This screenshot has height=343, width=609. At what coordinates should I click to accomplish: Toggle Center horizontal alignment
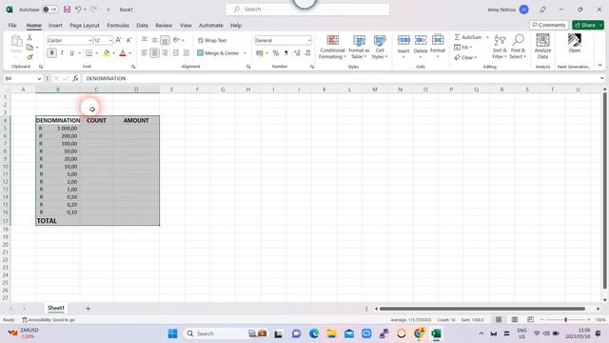tap(154, 53)
